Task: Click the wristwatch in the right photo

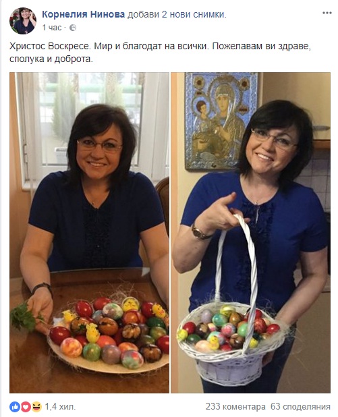Action: [200, 231]
